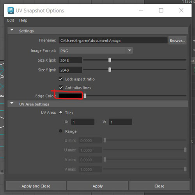
Task: Click Apply and Close
Action: tap(36, 186)
